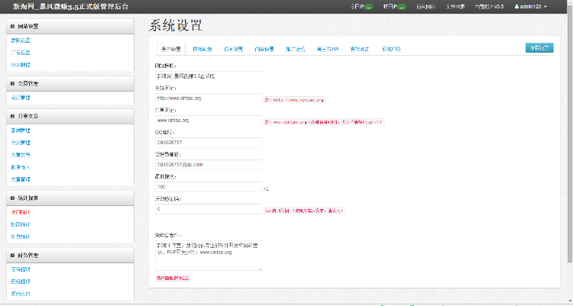
Task: Click the 系统设置 page heading
Action: pos(176,25)
